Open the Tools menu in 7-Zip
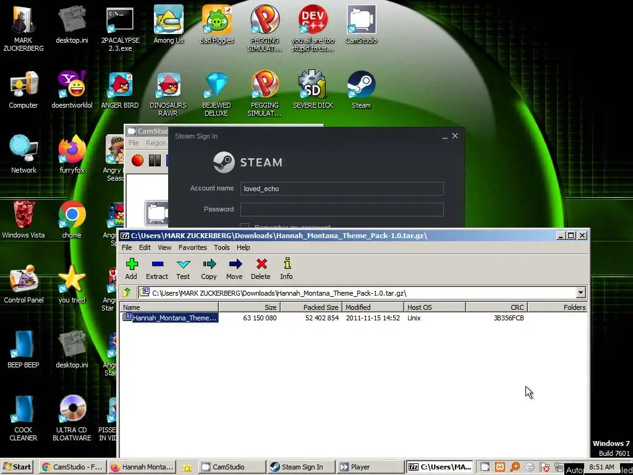 click(222, 247)
